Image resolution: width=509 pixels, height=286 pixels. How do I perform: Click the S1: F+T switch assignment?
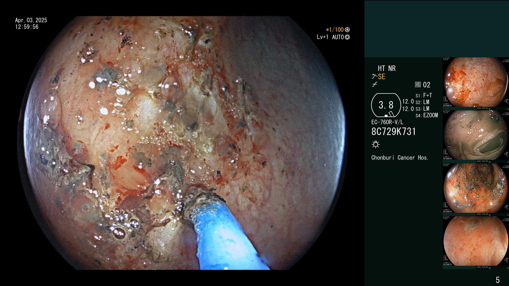[x=424, y=95]
